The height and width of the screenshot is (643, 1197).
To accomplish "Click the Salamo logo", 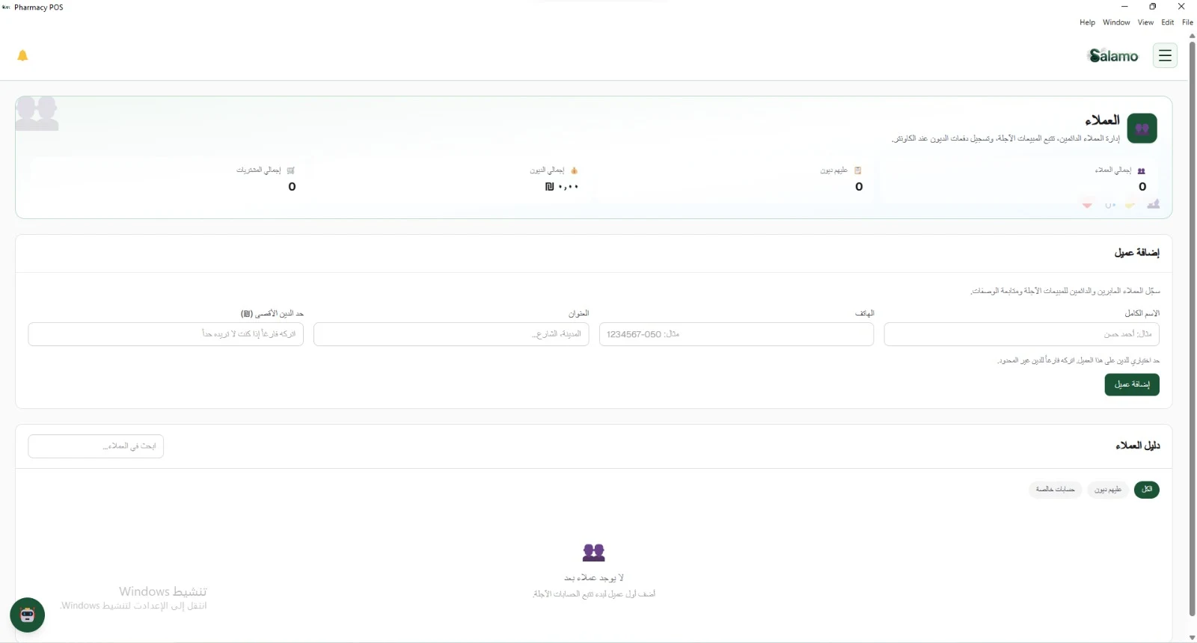I will click(1113, 55).
